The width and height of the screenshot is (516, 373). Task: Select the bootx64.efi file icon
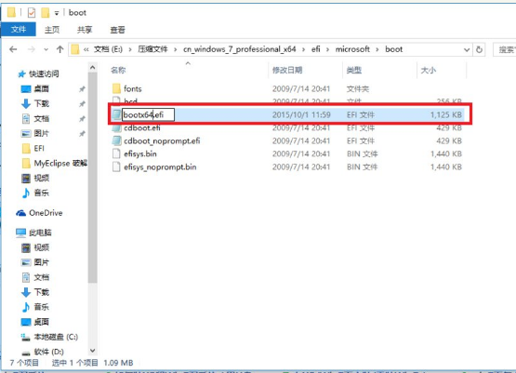116,114
